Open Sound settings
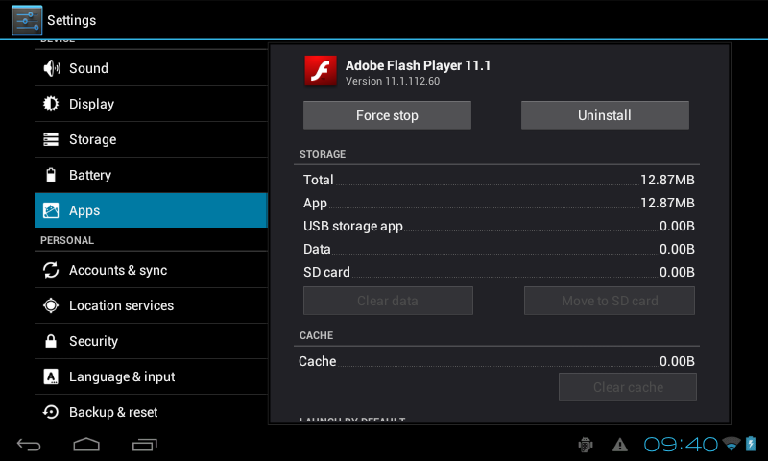Screen dimensions: 768x461 (x=151, y=68)
